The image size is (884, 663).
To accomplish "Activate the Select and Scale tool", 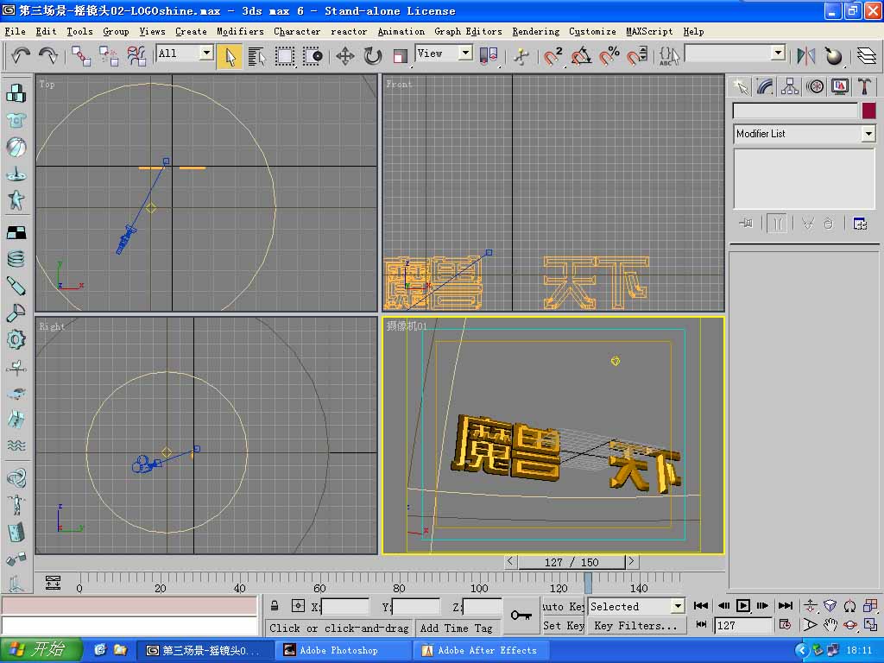I will [x=401, y=56].
